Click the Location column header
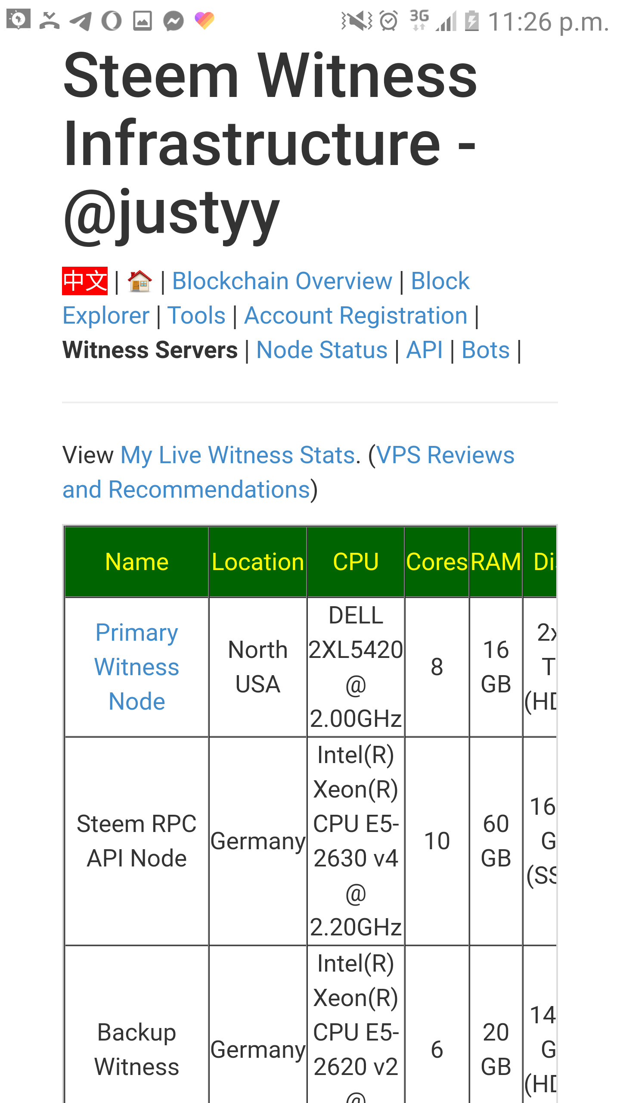This screenshot has height=1103, width=620. click(258, 562)
